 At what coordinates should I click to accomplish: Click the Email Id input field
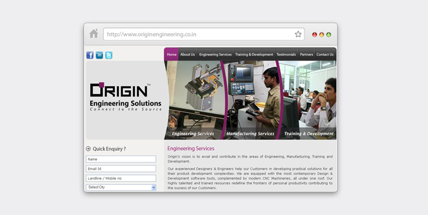(x=121, y=169)
